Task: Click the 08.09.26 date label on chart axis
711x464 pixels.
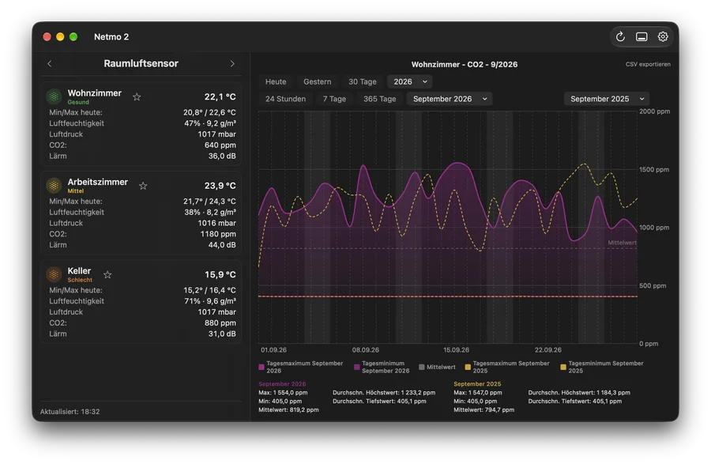Action: tap(366, 350)
